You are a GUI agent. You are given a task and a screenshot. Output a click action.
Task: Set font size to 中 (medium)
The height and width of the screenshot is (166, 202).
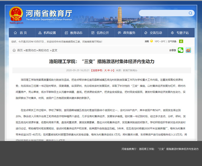point(109,70)
